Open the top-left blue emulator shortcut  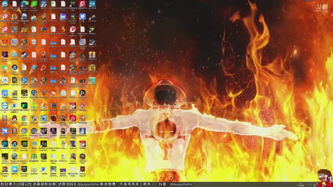(5, 4)
